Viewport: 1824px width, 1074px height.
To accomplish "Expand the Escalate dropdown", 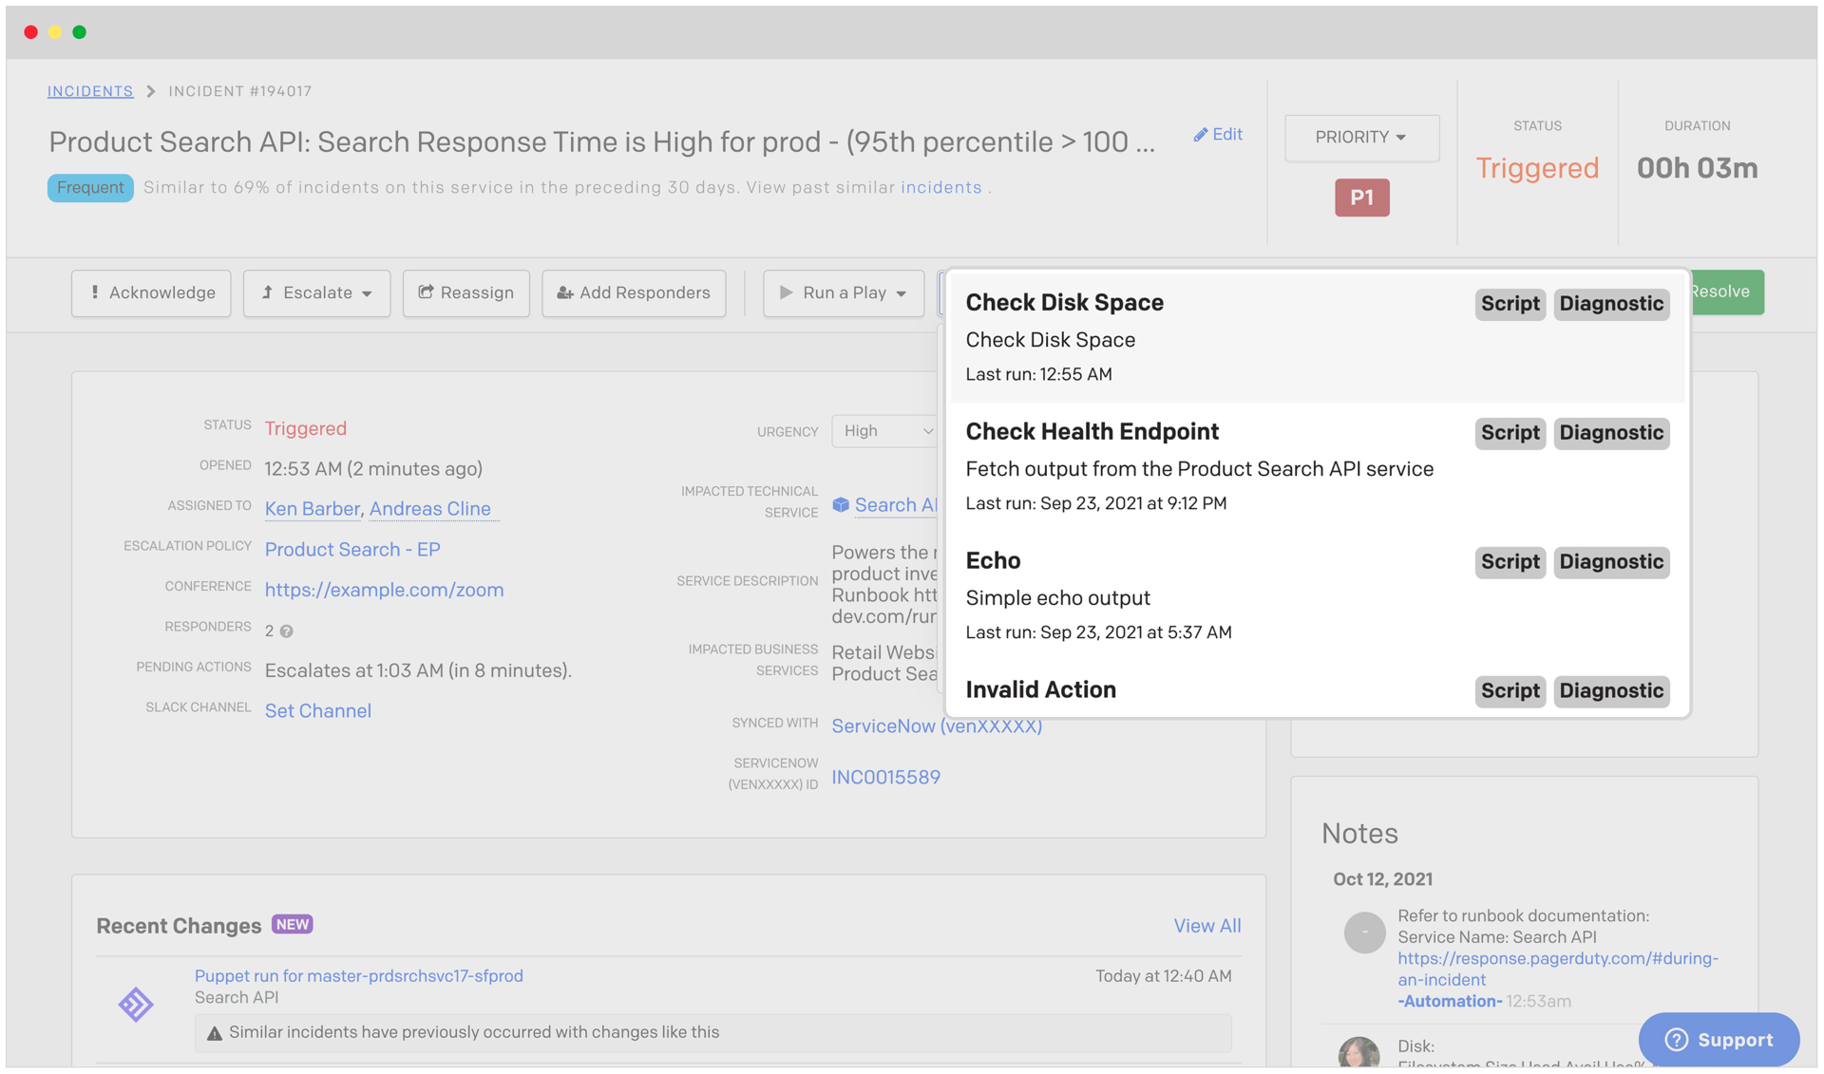I will [316, 292].
